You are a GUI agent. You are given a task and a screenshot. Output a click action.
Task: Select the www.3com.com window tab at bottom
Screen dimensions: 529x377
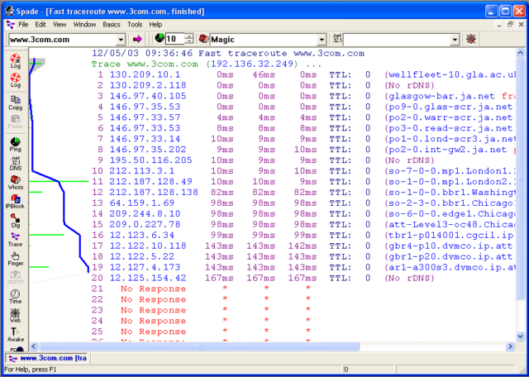pyautogui.click(x=48, y=358)
